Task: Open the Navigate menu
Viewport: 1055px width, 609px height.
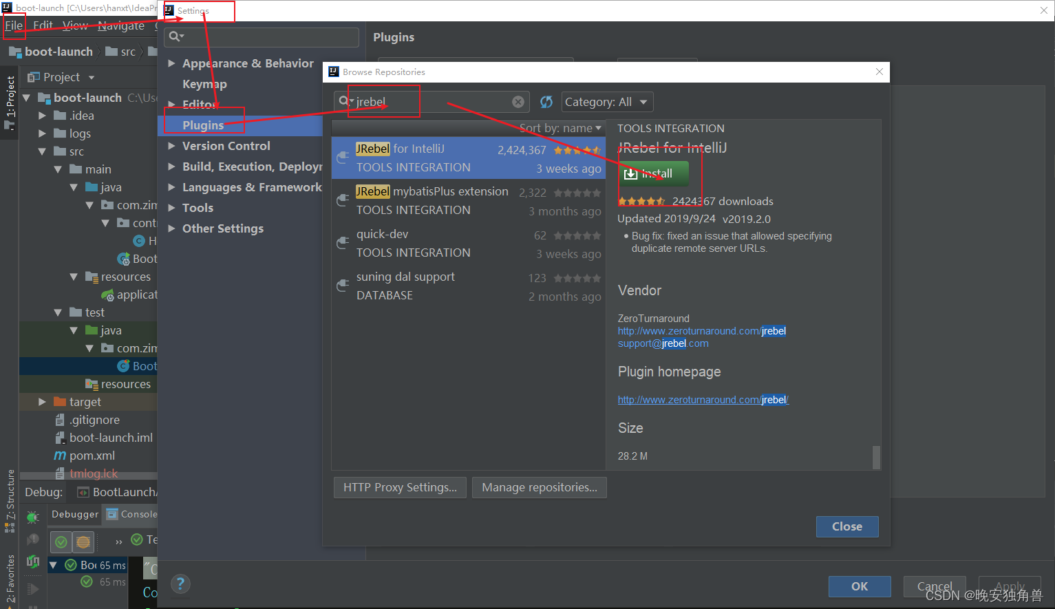Action: pyautogui.click(x=121, y=25)
